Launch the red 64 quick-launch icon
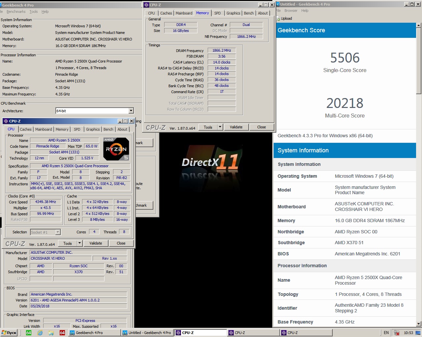 click(62, 333)
